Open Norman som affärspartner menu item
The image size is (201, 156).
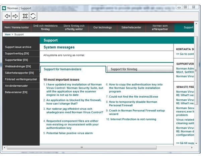coord(160,28)
